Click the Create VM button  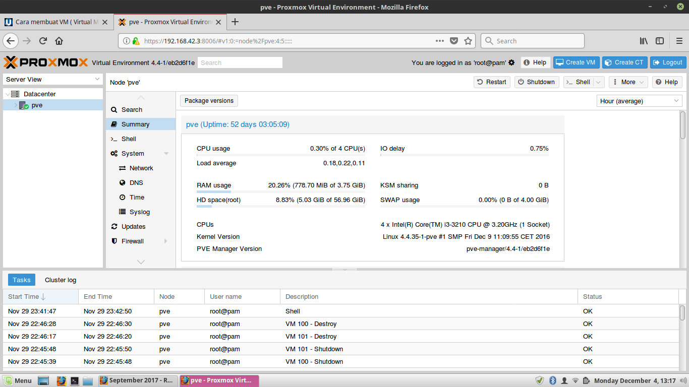(x=577, y=62)
